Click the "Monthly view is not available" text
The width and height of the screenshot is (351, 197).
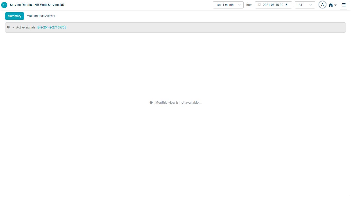[178, 102]
